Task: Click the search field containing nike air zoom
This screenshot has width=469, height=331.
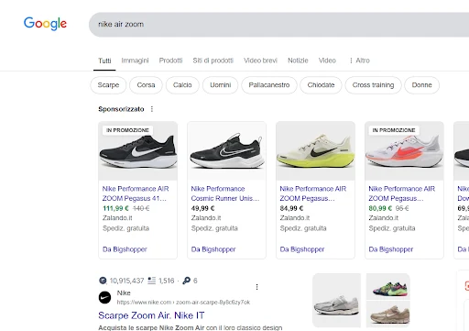Action: click(278, 25)
